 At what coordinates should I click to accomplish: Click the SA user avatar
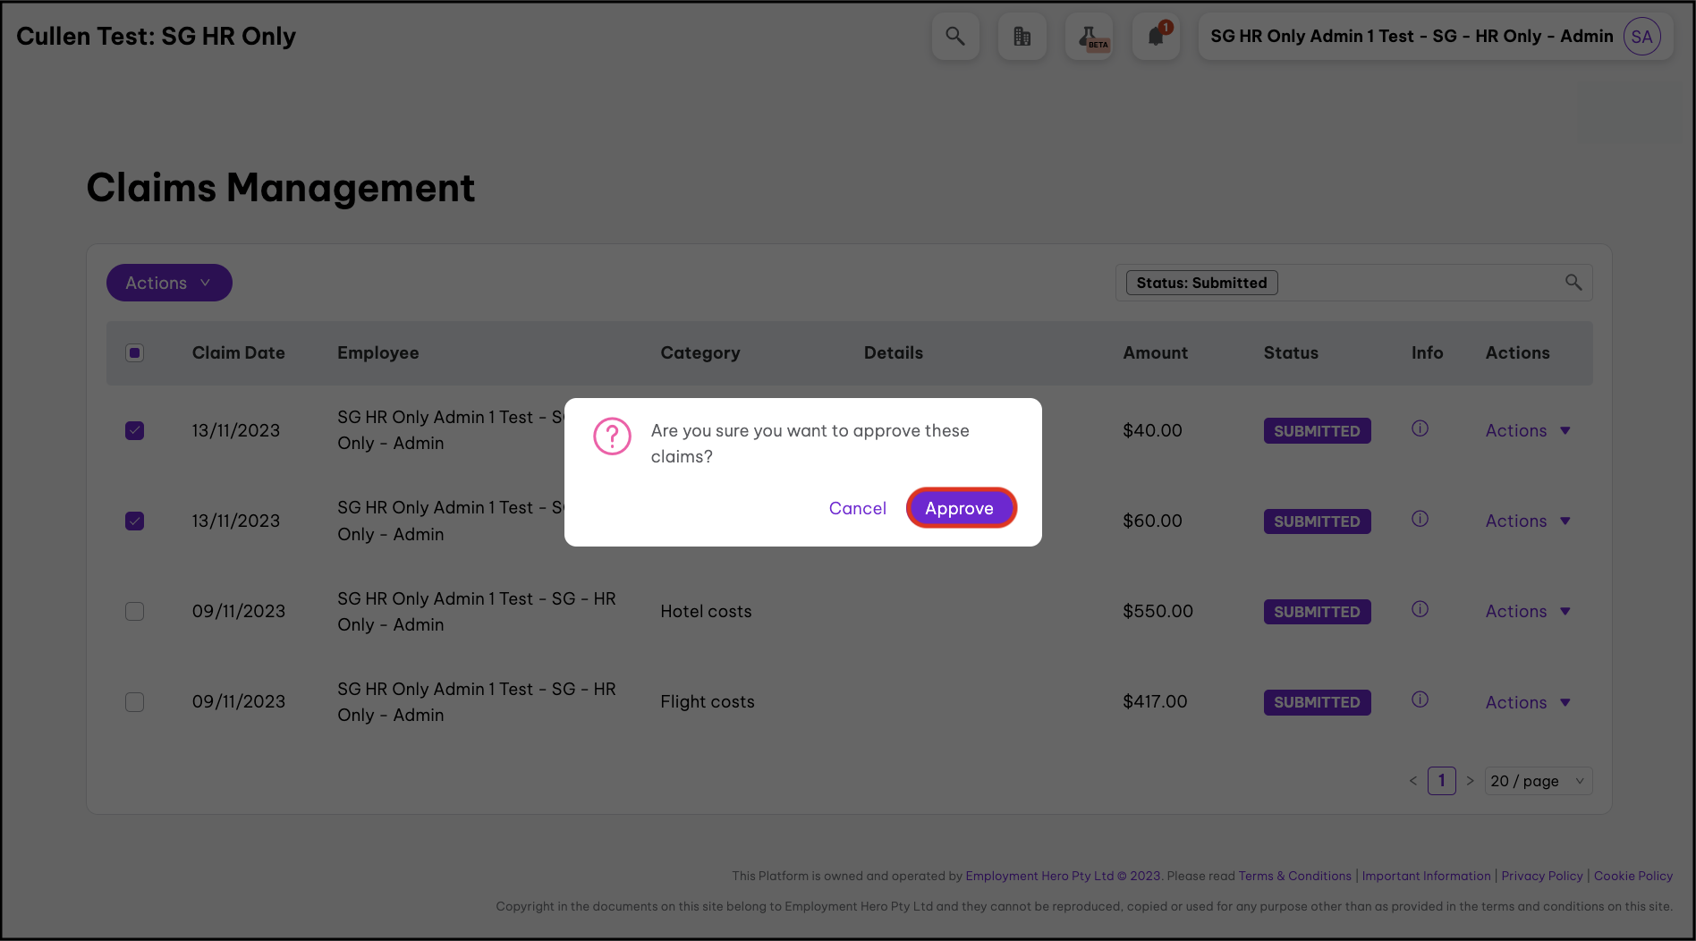(1641, 37)
